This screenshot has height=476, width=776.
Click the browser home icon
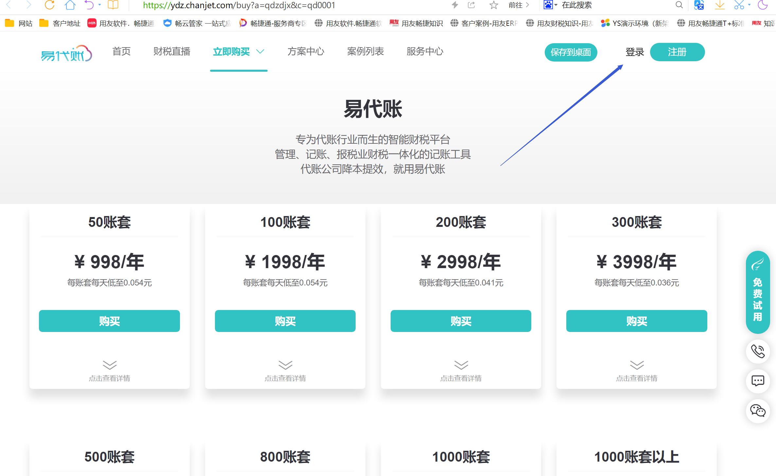70,5
